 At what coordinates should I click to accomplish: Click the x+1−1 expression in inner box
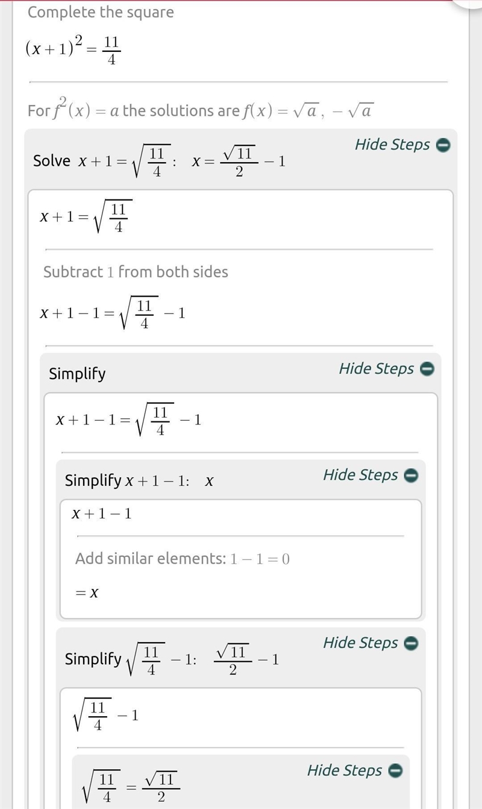pyautogui.click(x=102, y=514)
